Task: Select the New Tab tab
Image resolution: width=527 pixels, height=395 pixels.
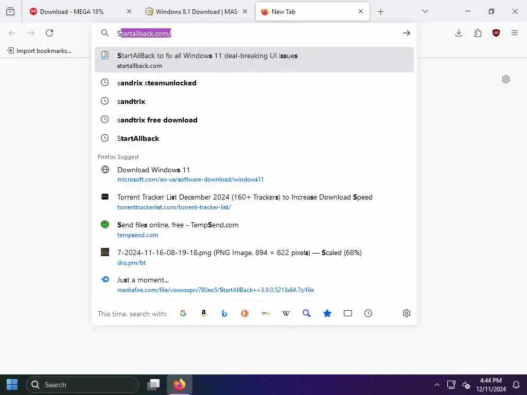Action: tap(312, 11)
